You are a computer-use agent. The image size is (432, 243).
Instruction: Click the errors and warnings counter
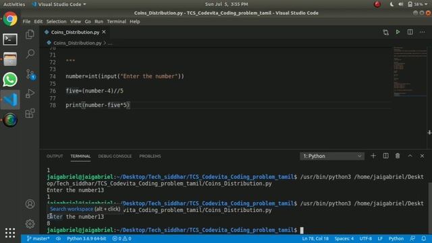122,238
